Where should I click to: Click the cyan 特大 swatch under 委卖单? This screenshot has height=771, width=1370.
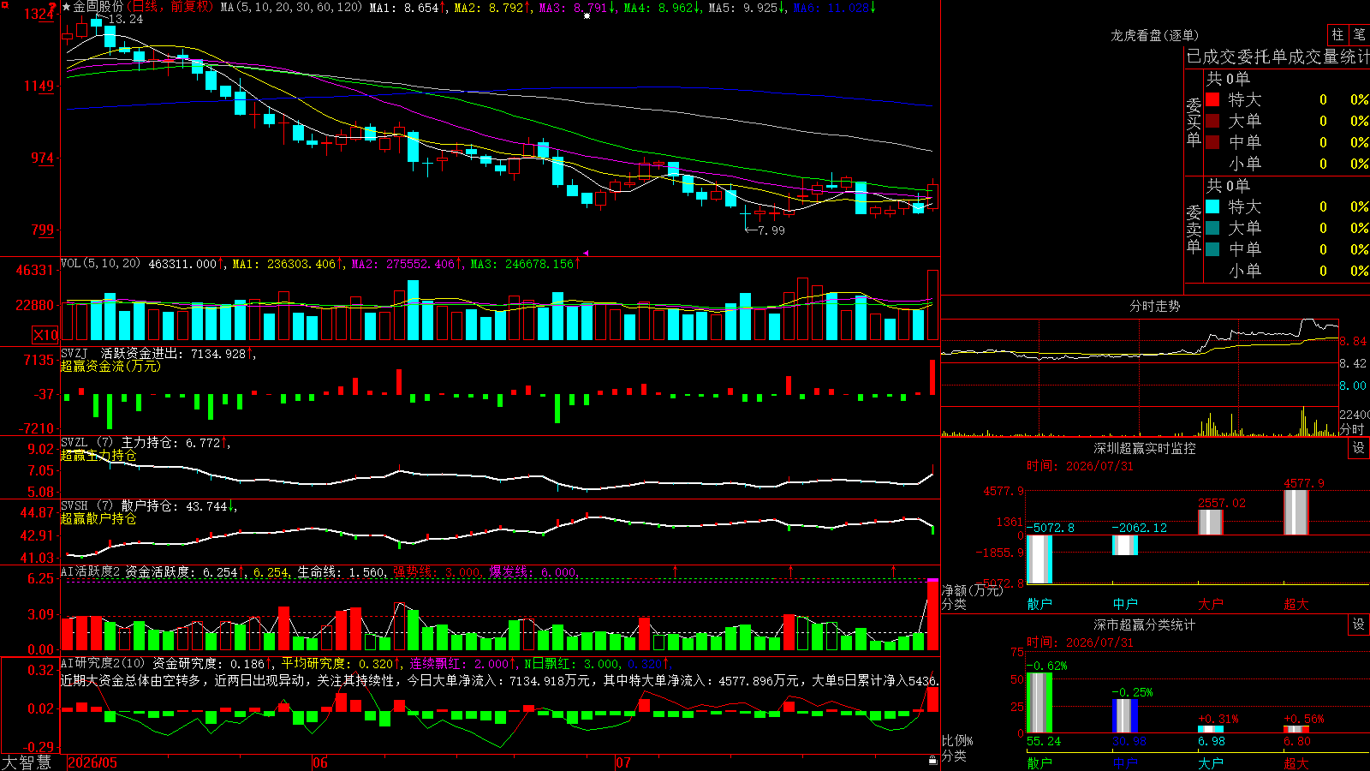1212,206
